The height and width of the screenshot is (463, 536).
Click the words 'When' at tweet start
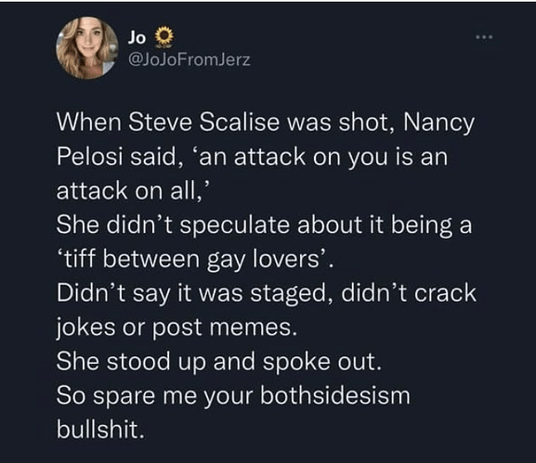89,122
